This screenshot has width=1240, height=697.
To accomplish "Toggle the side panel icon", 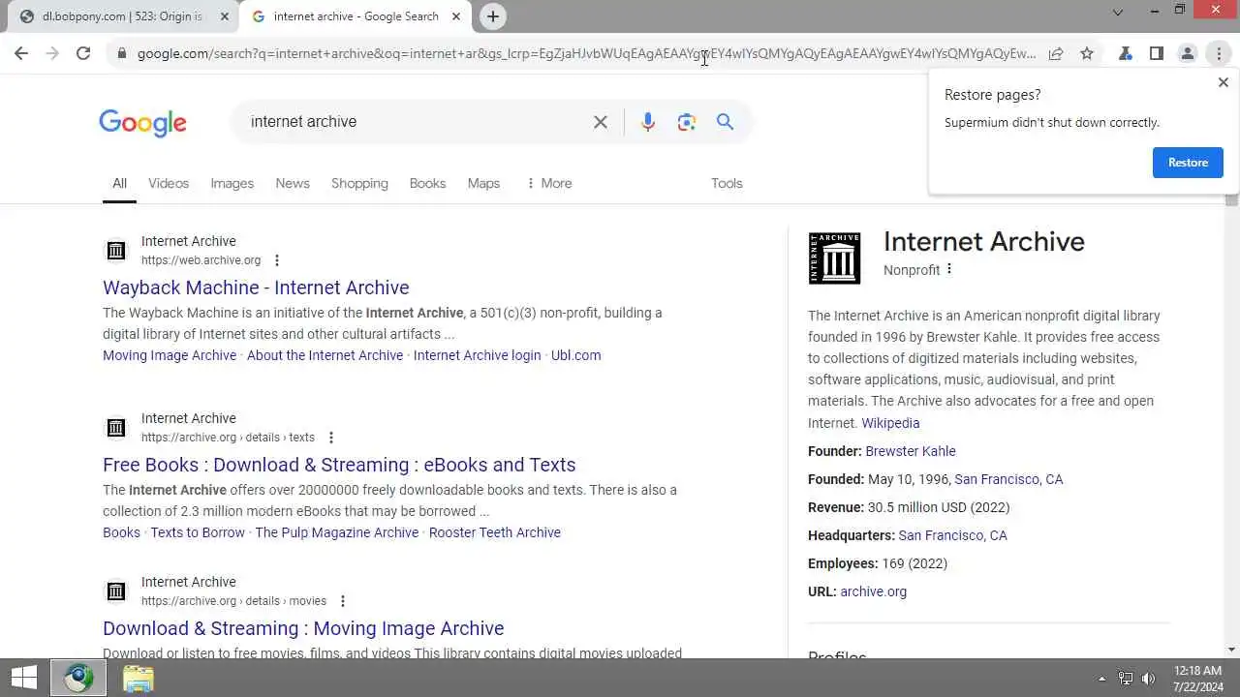I will pyautogui.click(x=1157, y=53).
